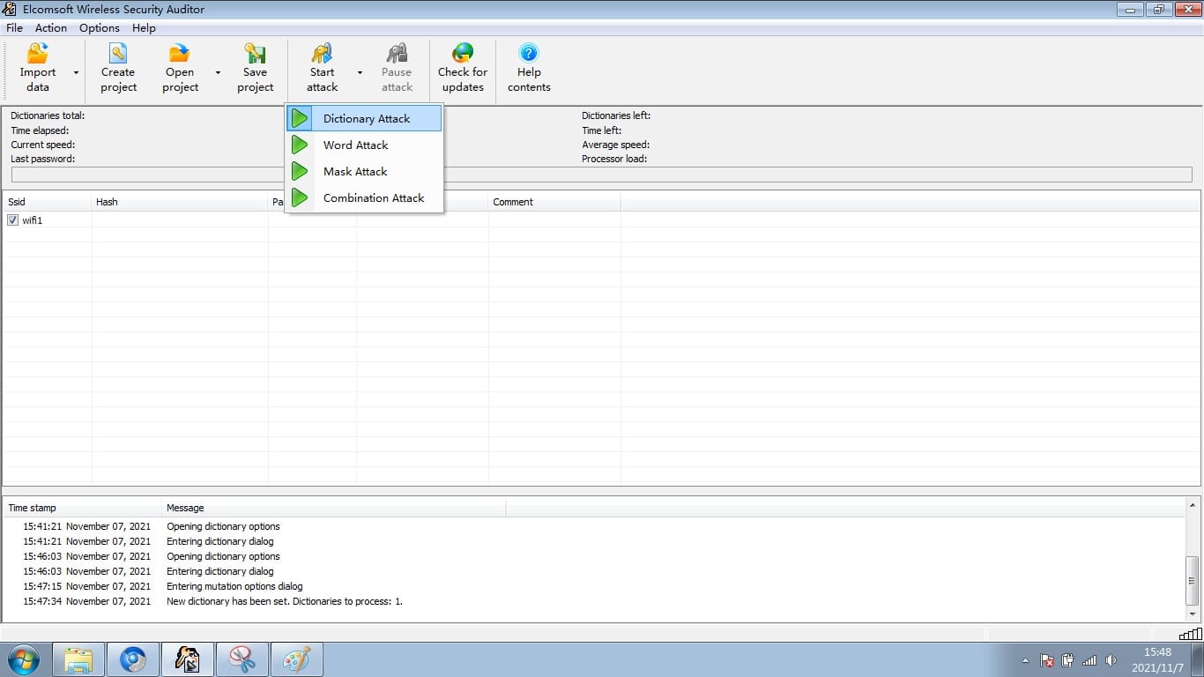Screen dimensions: 1204x677
Task: Click the Time stamp column header
Action: tap(82, 508)
